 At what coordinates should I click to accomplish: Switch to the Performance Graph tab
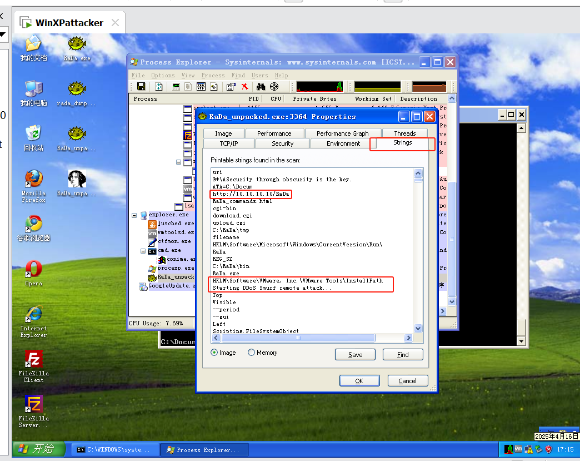(343, 133)
